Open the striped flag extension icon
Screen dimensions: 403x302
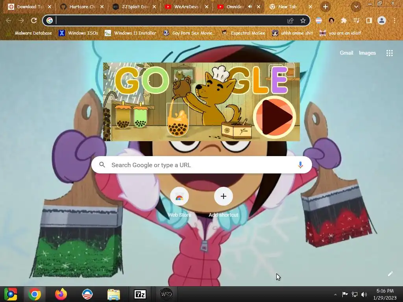click(x=319, y=20)
